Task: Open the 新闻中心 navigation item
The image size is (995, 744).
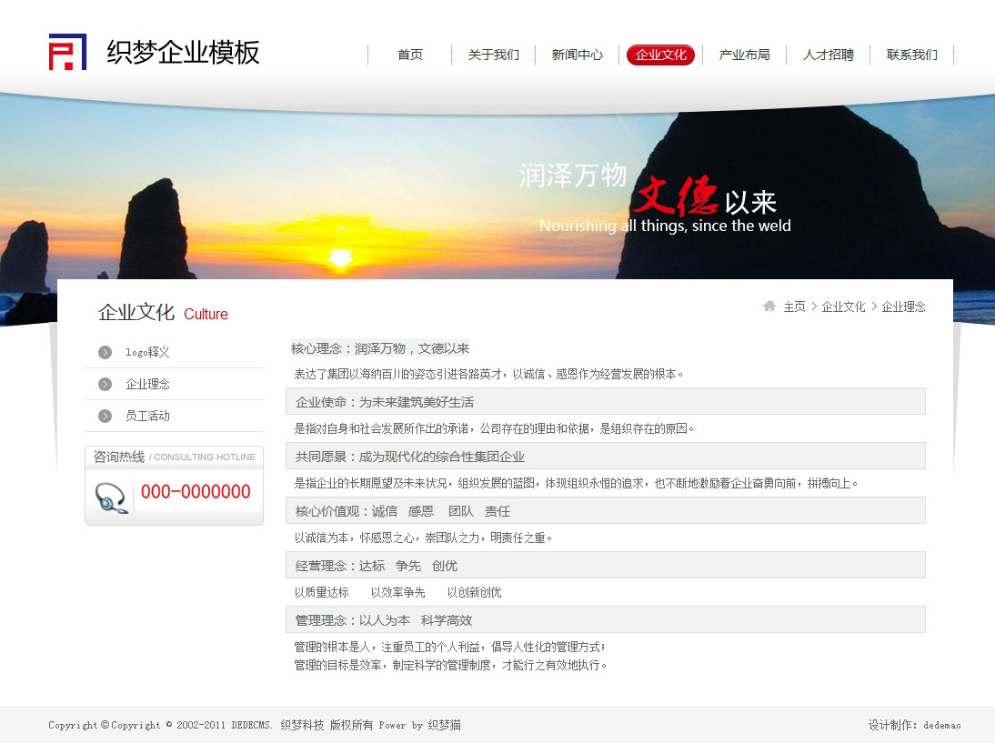Action: tap(578, 55)
